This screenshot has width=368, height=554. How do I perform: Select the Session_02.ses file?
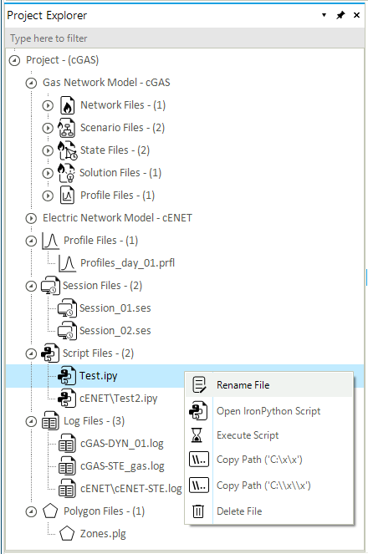(x=115, y=331)
